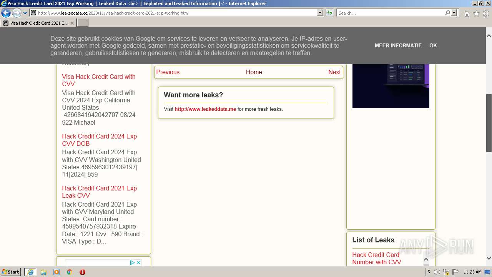
Task: Click the search magnifier icon
Action: coord(447,13)
